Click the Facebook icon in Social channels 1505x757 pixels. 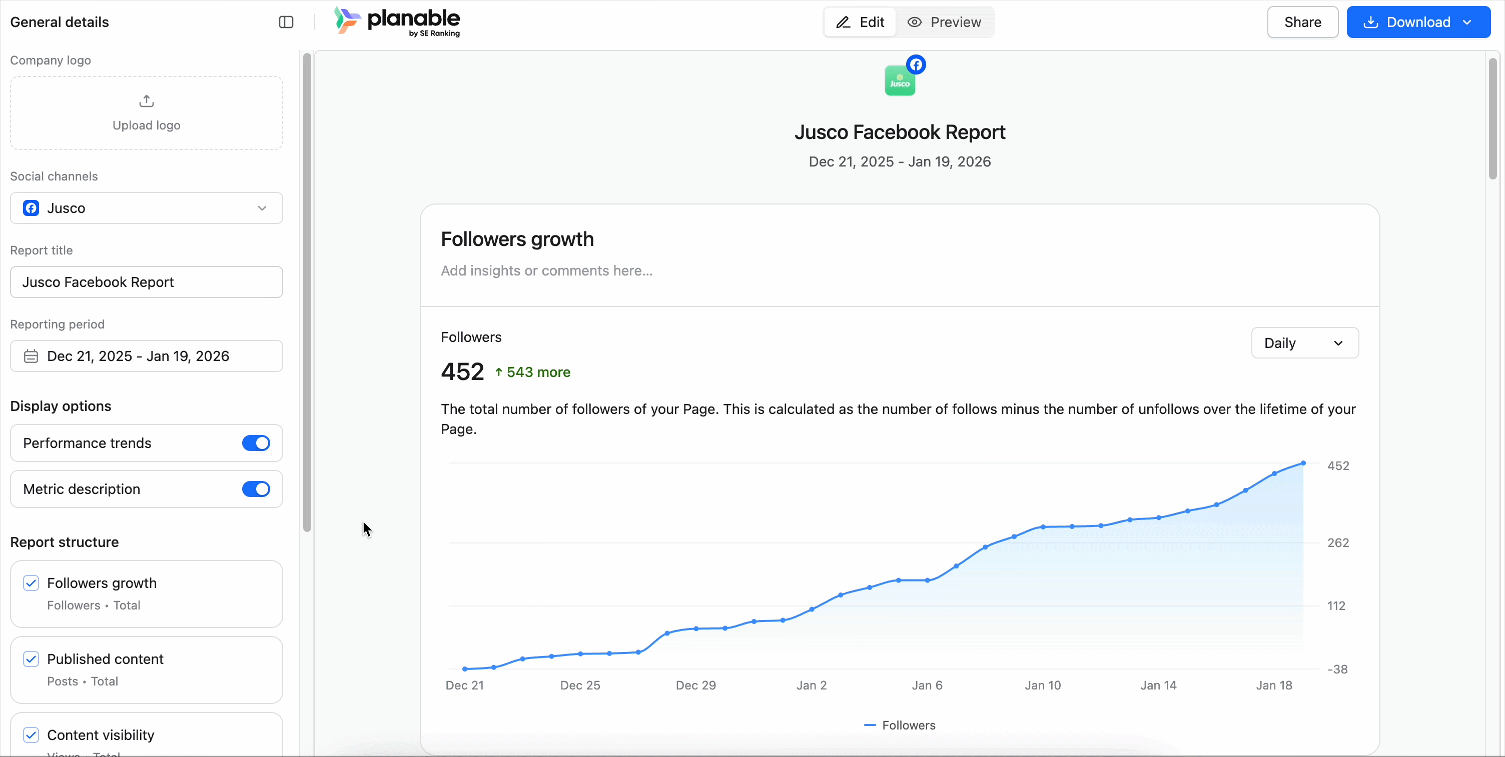pos(31,208)
